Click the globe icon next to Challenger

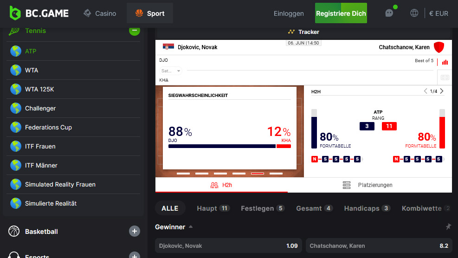pos(16,108)
